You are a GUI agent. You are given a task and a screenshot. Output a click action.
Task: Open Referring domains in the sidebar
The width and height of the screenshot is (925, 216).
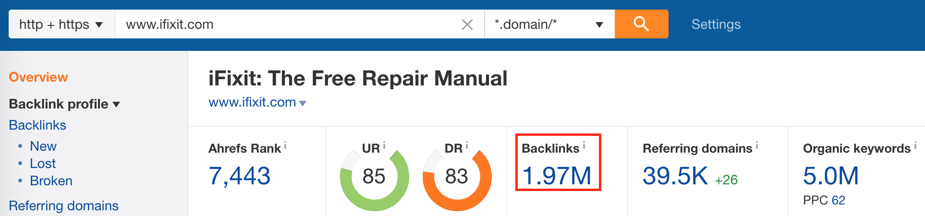pos(63,205)
